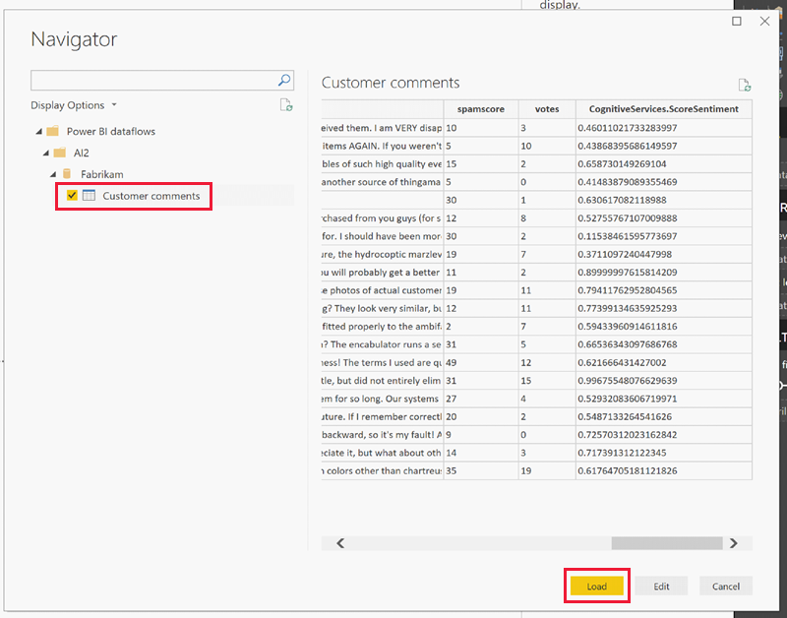Select the AI2 tree label
Viewport: 787px width, 618px height.
(81, 153)
